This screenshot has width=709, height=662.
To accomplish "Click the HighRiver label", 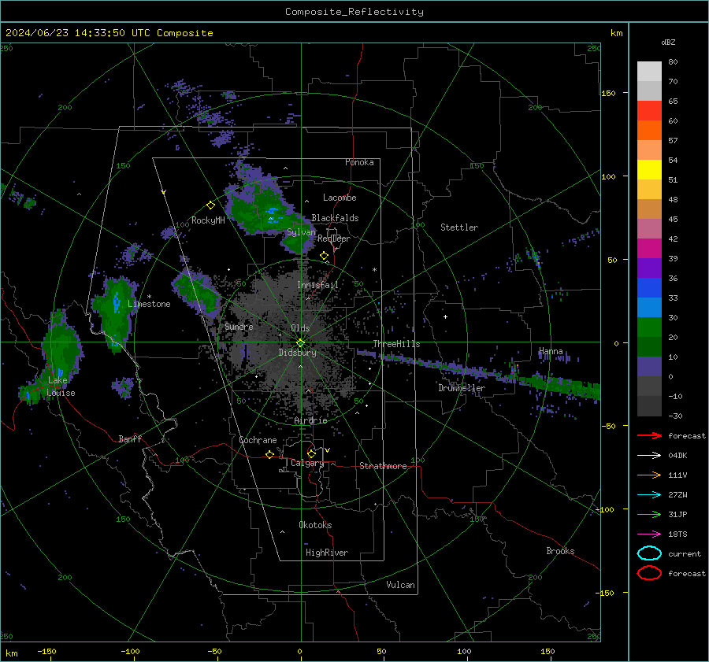I will (x=327, y=553).
